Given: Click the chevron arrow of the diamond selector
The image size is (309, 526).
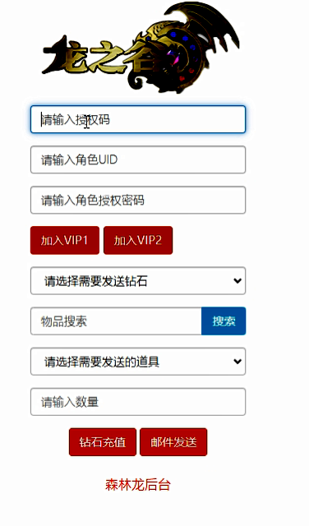Looking at the screenshot, I should click(238, 281).
